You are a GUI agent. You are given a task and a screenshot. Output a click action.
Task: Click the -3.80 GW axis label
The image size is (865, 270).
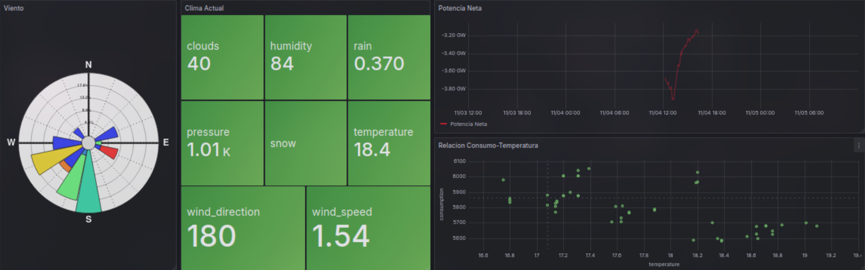point(453,89)
